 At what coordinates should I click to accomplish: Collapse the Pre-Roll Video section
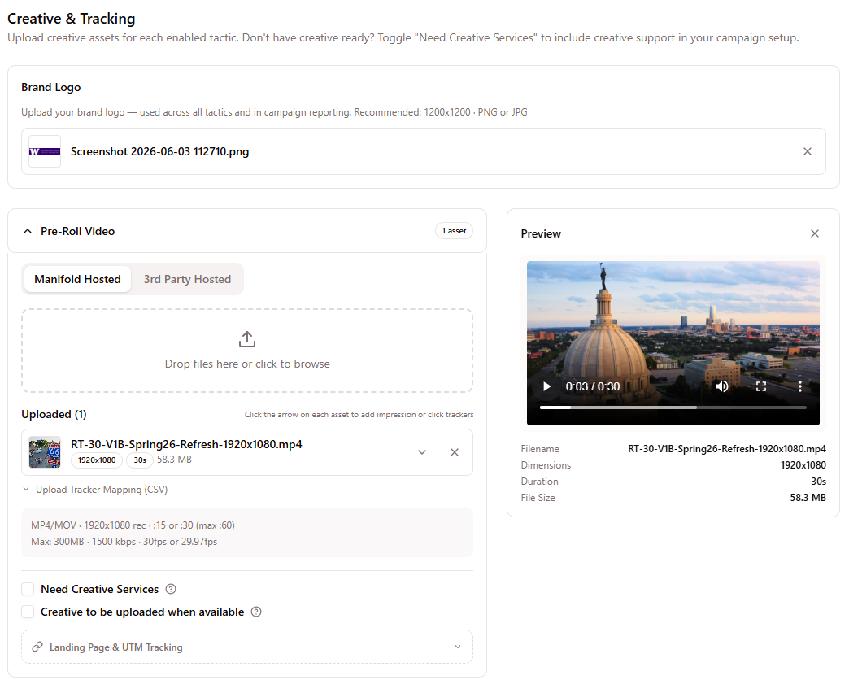(28, 231)
